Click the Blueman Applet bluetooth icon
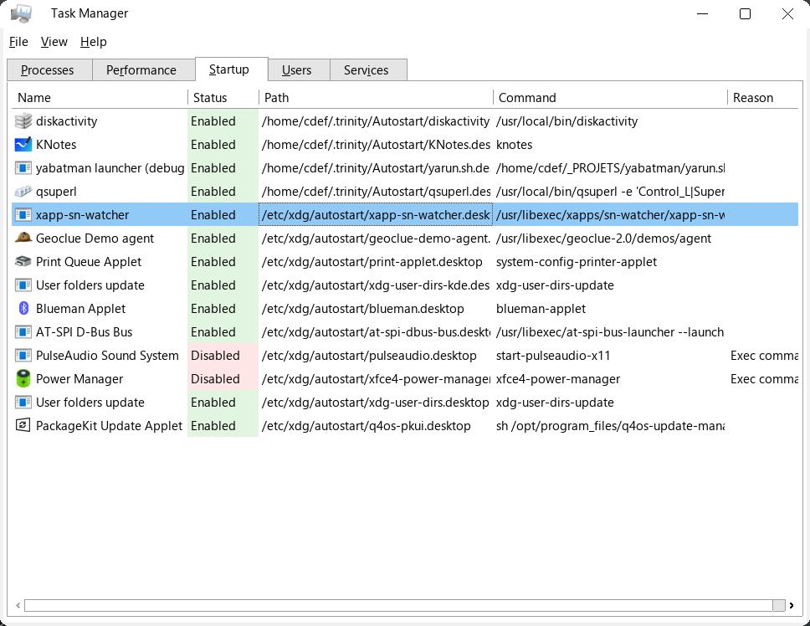Image resolution: width=810 pixels, height=626 pixels. [23, 308]
